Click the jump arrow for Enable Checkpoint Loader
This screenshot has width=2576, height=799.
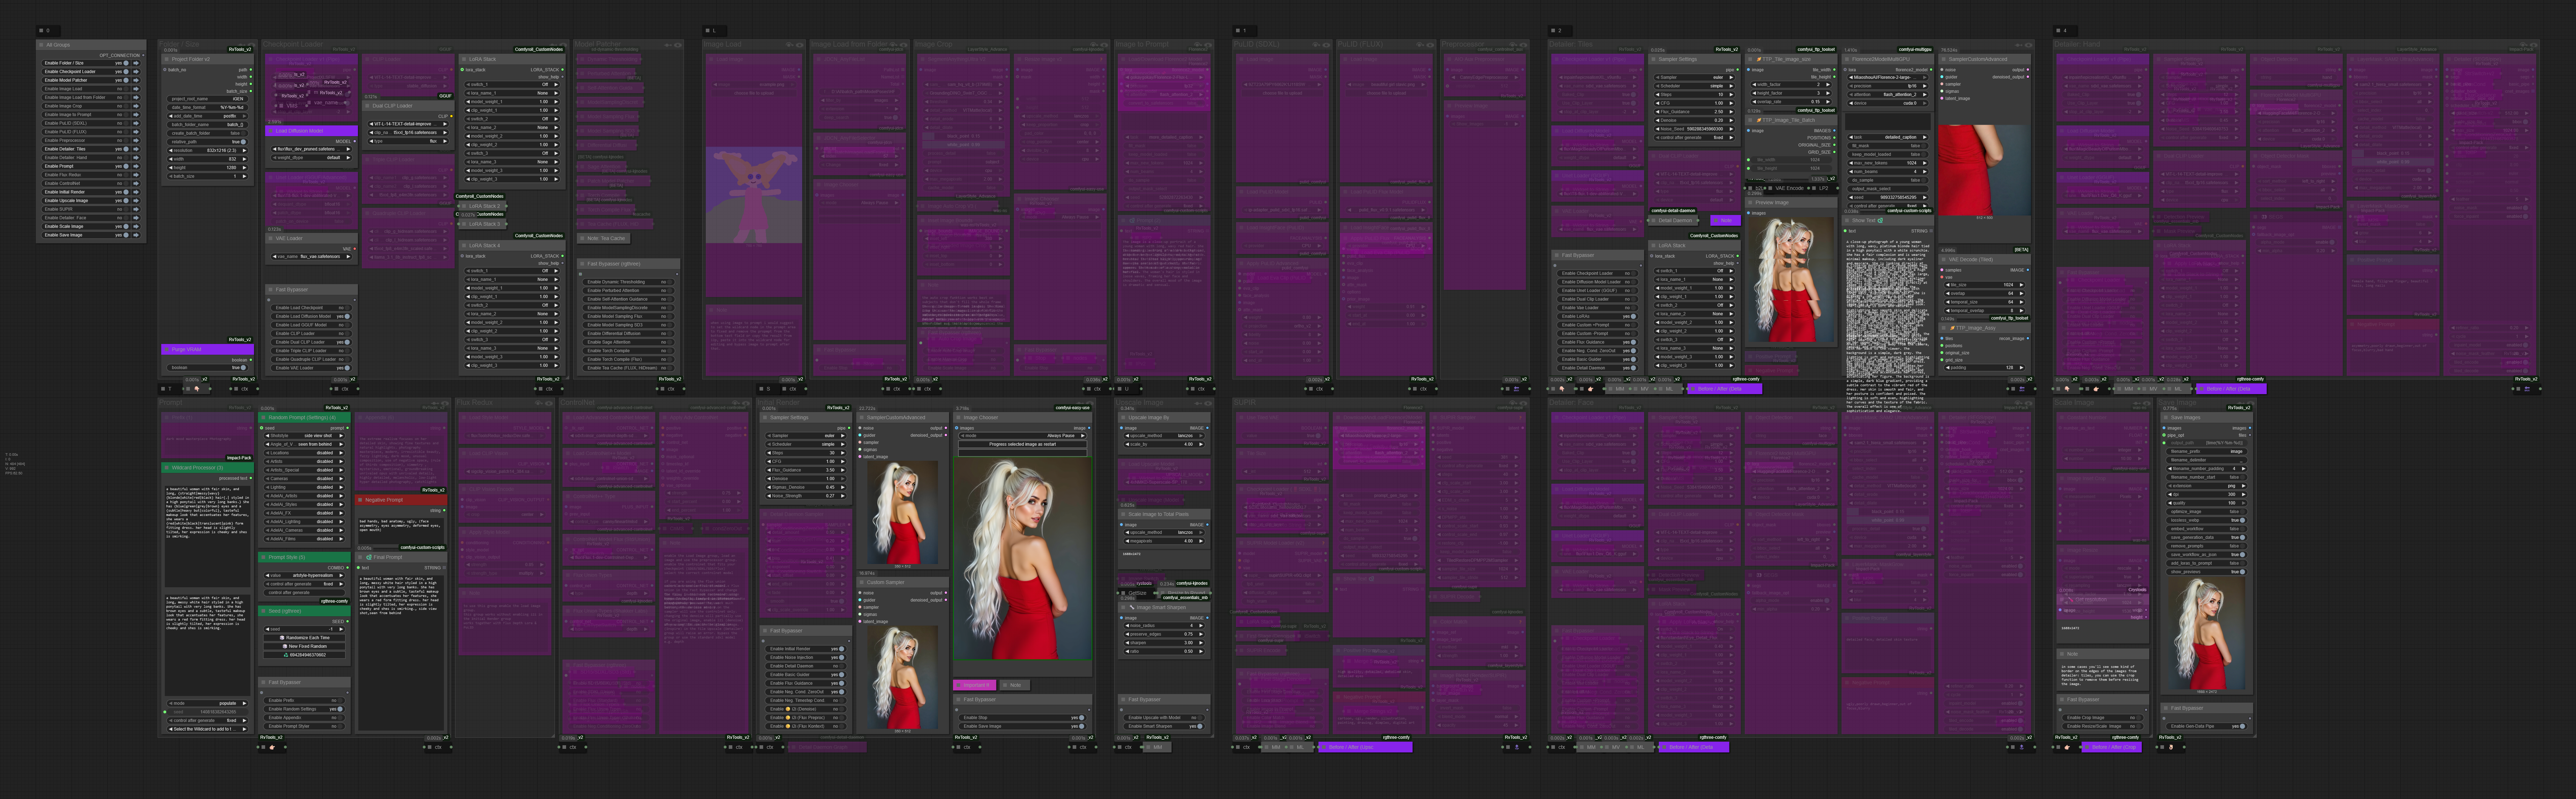[137, 72]
